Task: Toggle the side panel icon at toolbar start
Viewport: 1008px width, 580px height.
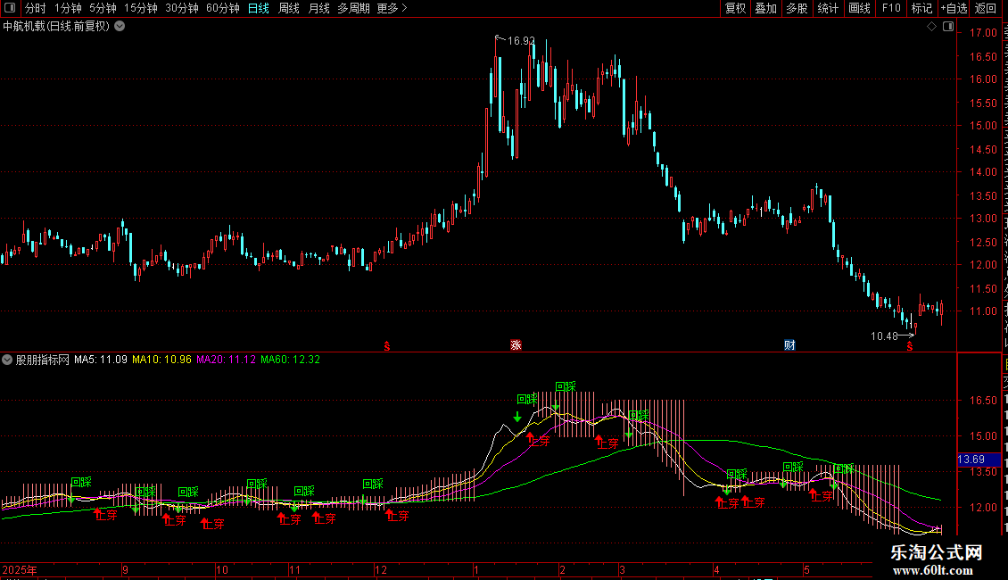Action: coord(10,8)
